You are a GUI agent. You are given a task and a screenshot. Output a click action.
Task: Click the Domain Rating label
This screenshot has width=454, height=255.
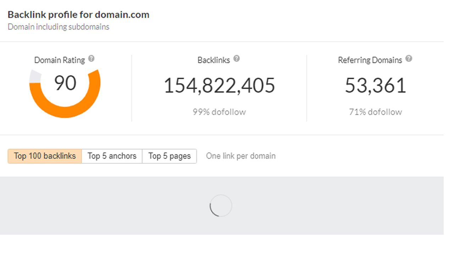[x=60, y=60]
